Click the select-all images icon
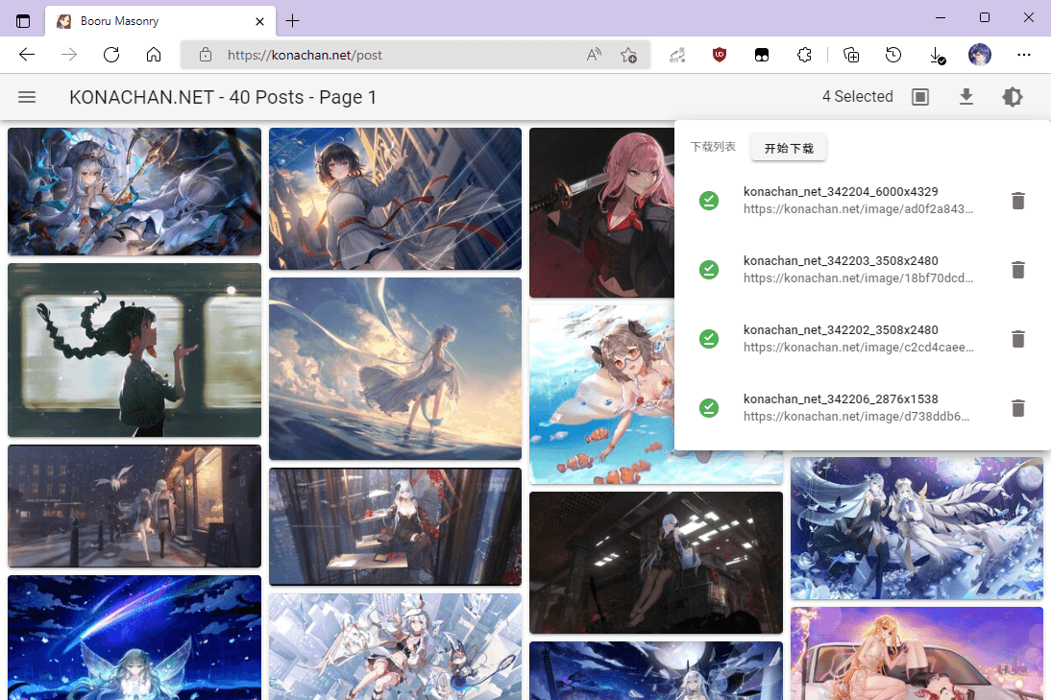The image size is (1051, 700). (x=920, y=97)
